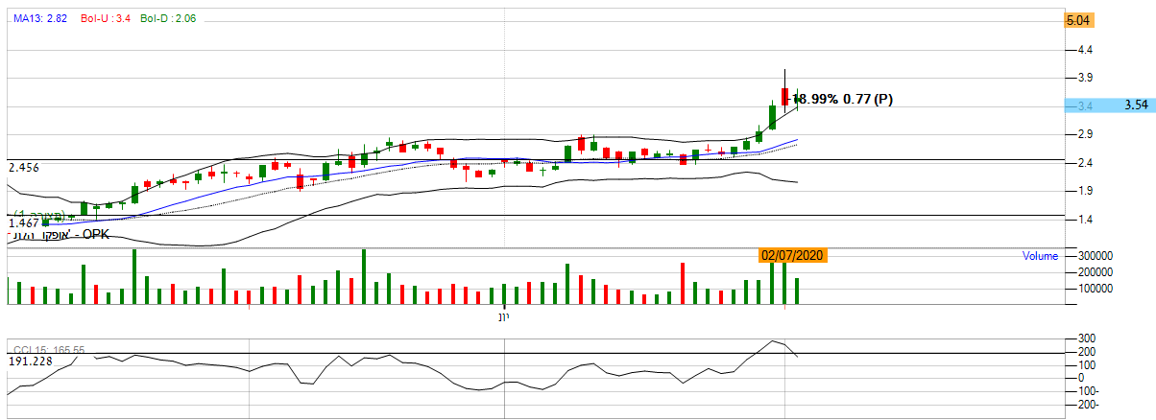
Task: Click the OPK stock name label
Action: (60, 234)
